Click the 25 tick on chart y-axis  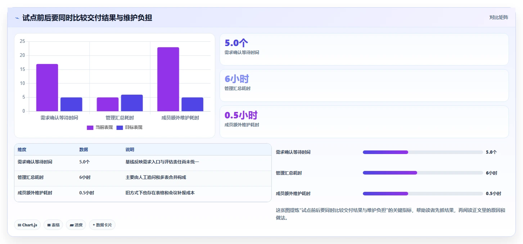(22, 41)
